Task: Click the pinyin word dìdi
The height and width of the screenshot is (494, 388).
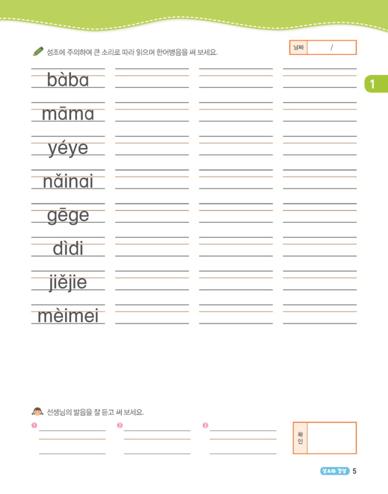Action: pos(68,250)
